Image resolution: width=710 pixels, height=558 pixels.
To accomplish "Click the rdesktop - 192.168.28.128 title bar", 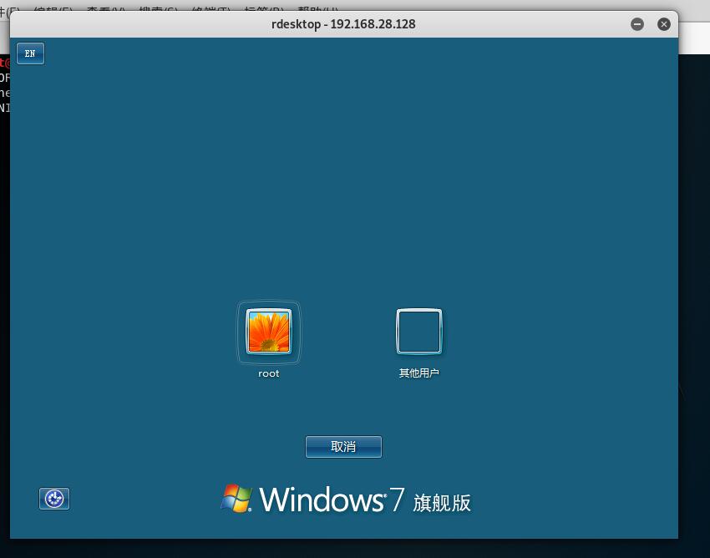I will tap(343, 24).
